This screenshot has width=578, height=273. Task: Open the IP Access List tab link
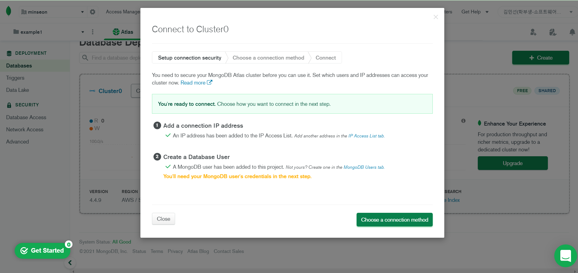pos(366,136)
